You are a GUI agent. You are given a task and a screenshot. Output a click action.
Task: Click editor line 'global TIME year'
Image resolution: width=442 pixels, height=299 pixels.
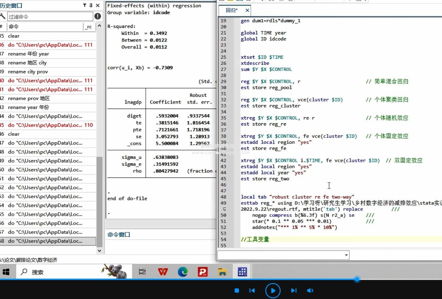click(263, 33)
